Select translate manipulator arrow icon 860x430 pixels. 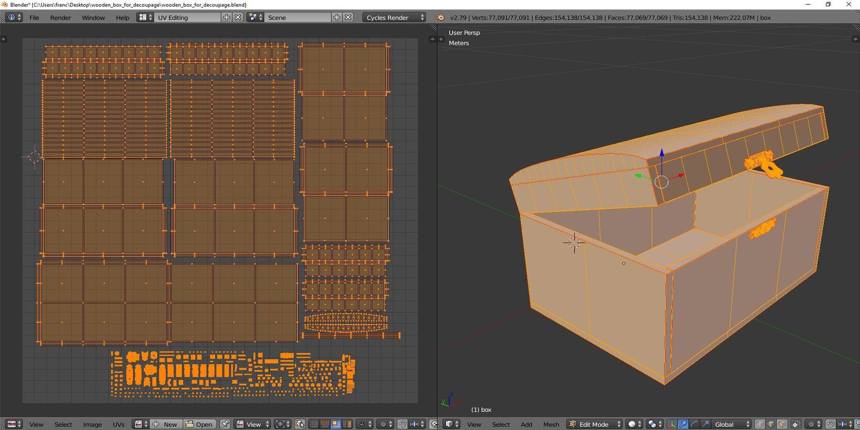point(683,424)
